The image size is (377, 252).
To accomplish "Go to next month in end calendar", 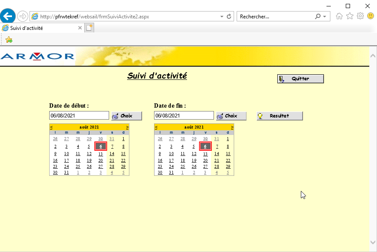I will coord(232,127).
